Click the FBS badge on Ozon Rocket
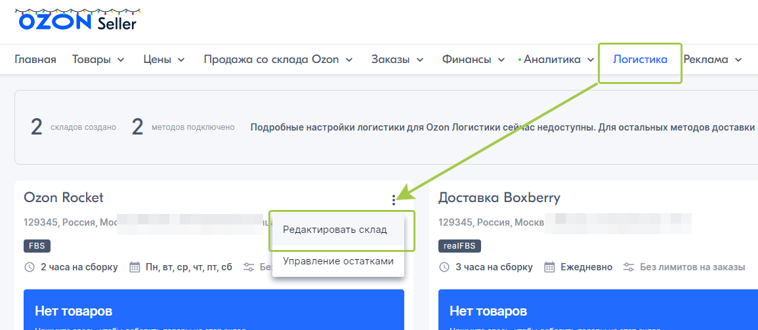The image size is (758, 330). coord(37,246)
